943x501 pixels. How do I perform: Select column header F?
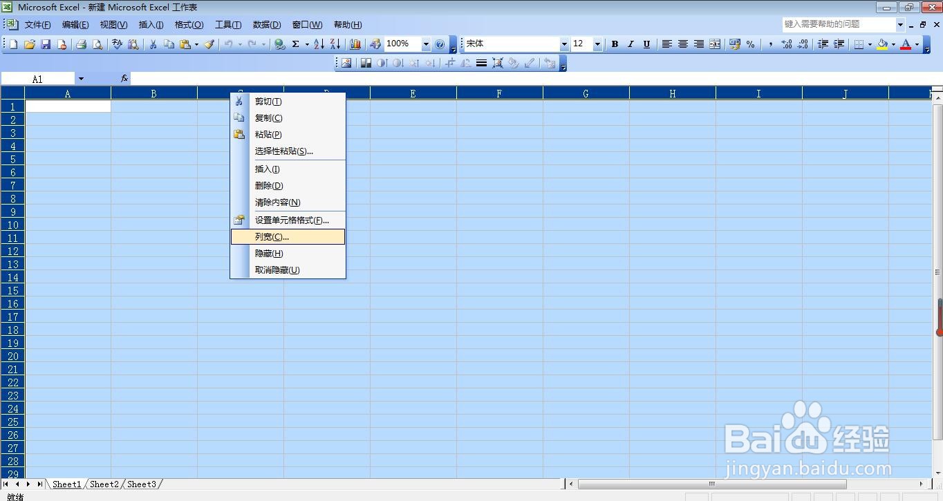click(x=499, y=94)
